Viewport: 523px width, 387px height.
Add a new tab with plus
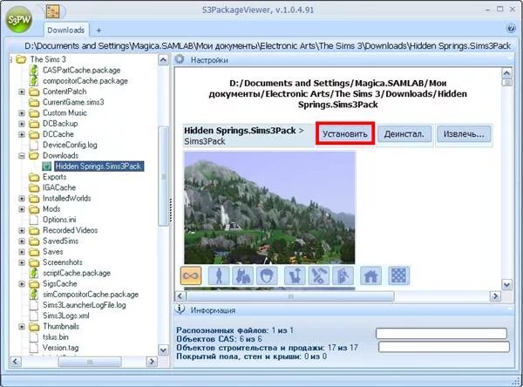pyautogui.click(x=98, y=31)
